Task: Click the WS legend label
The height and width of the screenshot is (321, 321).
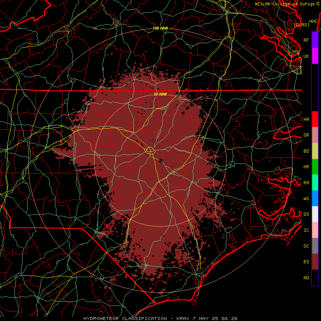Action: (x=306, y=198)
